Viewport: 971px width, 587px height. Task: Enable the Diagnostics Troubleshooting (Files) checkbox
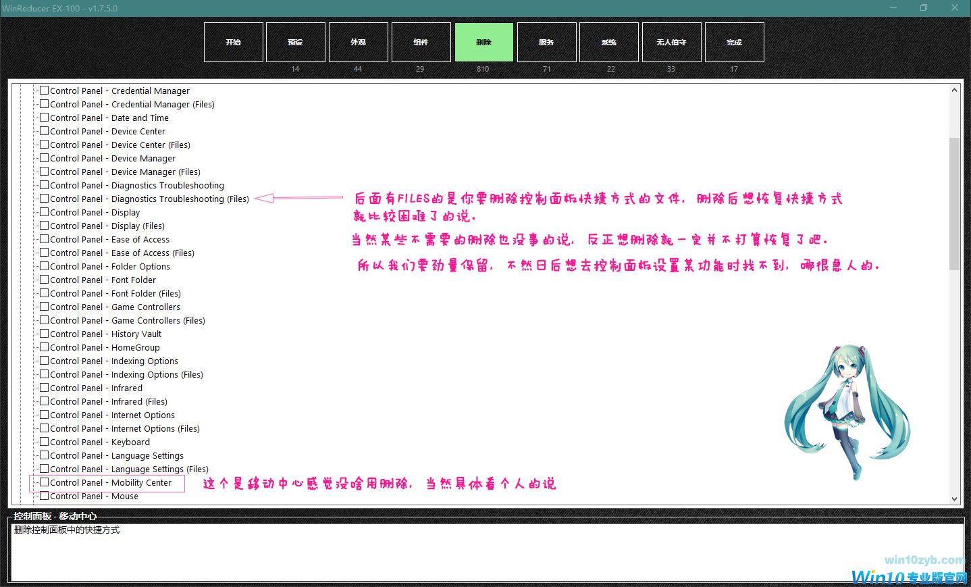click(44, 199)
